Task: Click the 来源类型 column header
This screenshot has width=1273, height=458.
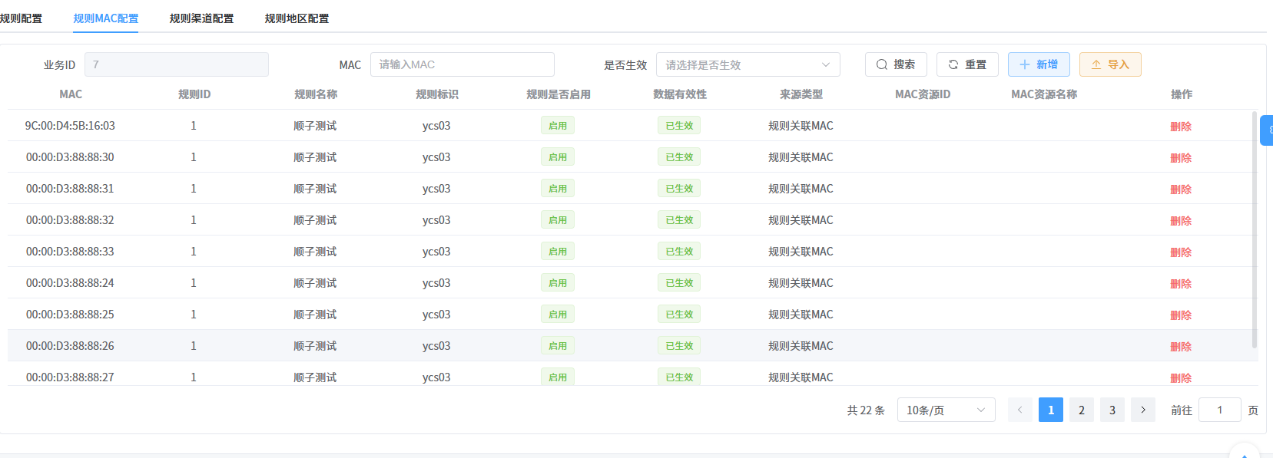Action: (801, 94)
